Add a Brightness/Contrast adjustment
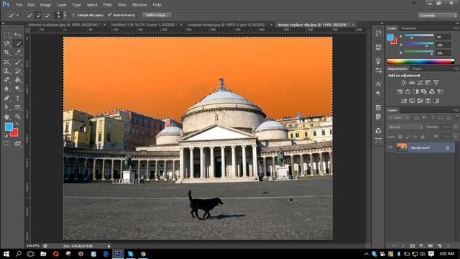The image size is (460, 259). [404, 83]
